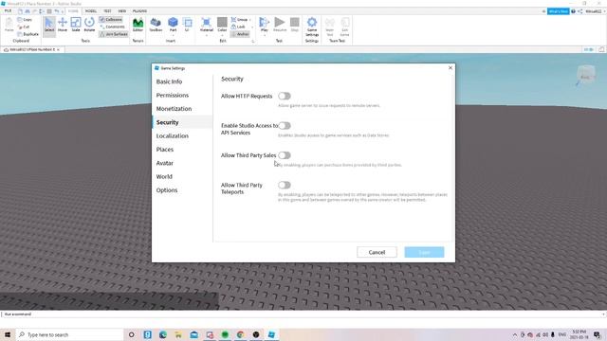Toggle Join Surfaces option
Screen dimensions: 607x341
pos(114,34)
